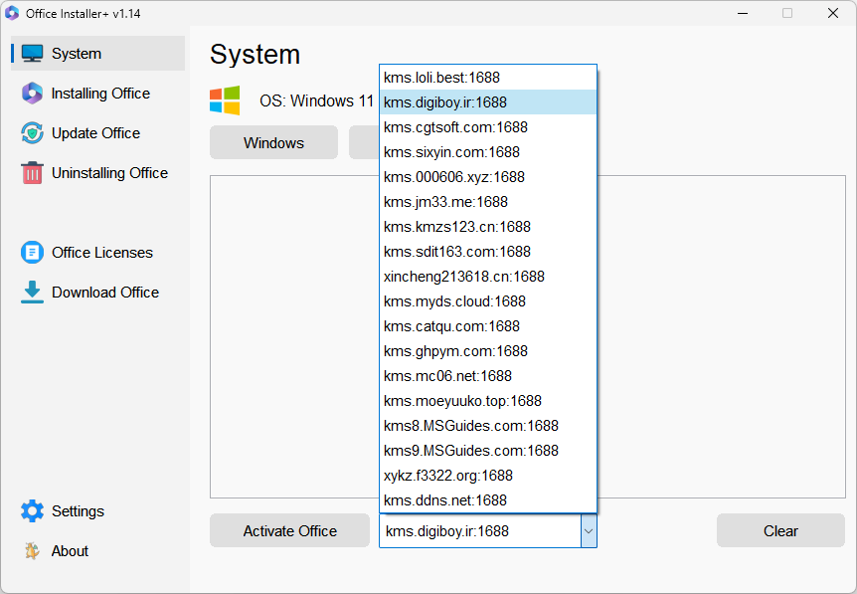
Task: Select kms.moeyuuko.top:1688 server
Action: (x=488, y=401)
